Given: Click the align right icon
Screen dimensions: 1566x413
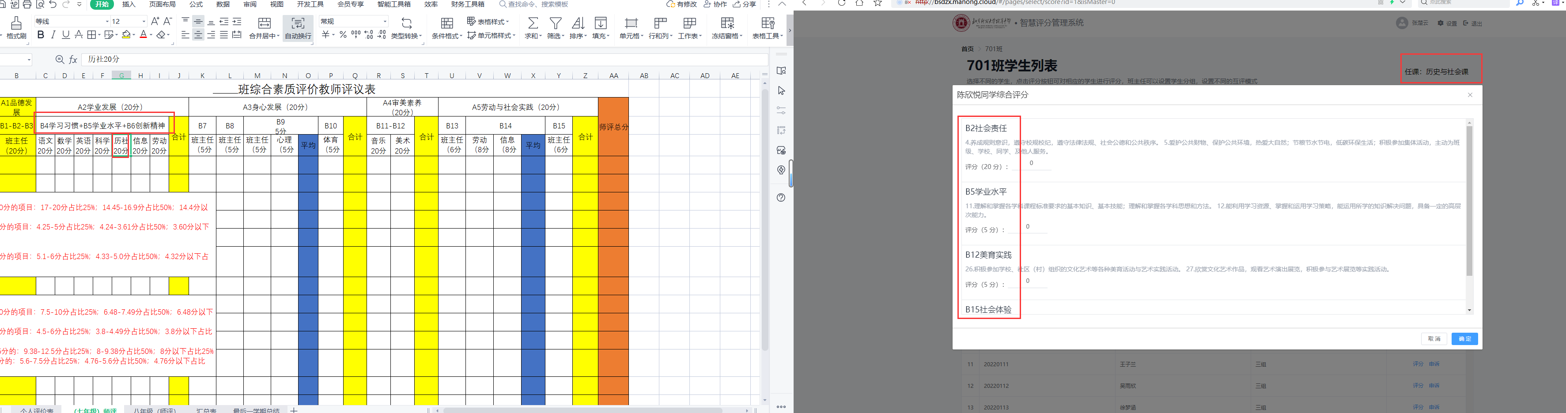Looking at the screenshot, I should (211, 35).
